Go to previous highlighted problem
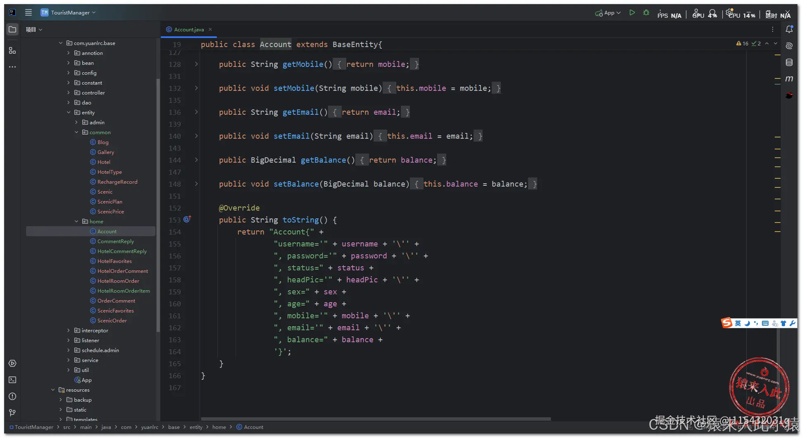Image resolution: width=802 pixels, height=438 pixels. pyautogui.click(x=767, y=43)
